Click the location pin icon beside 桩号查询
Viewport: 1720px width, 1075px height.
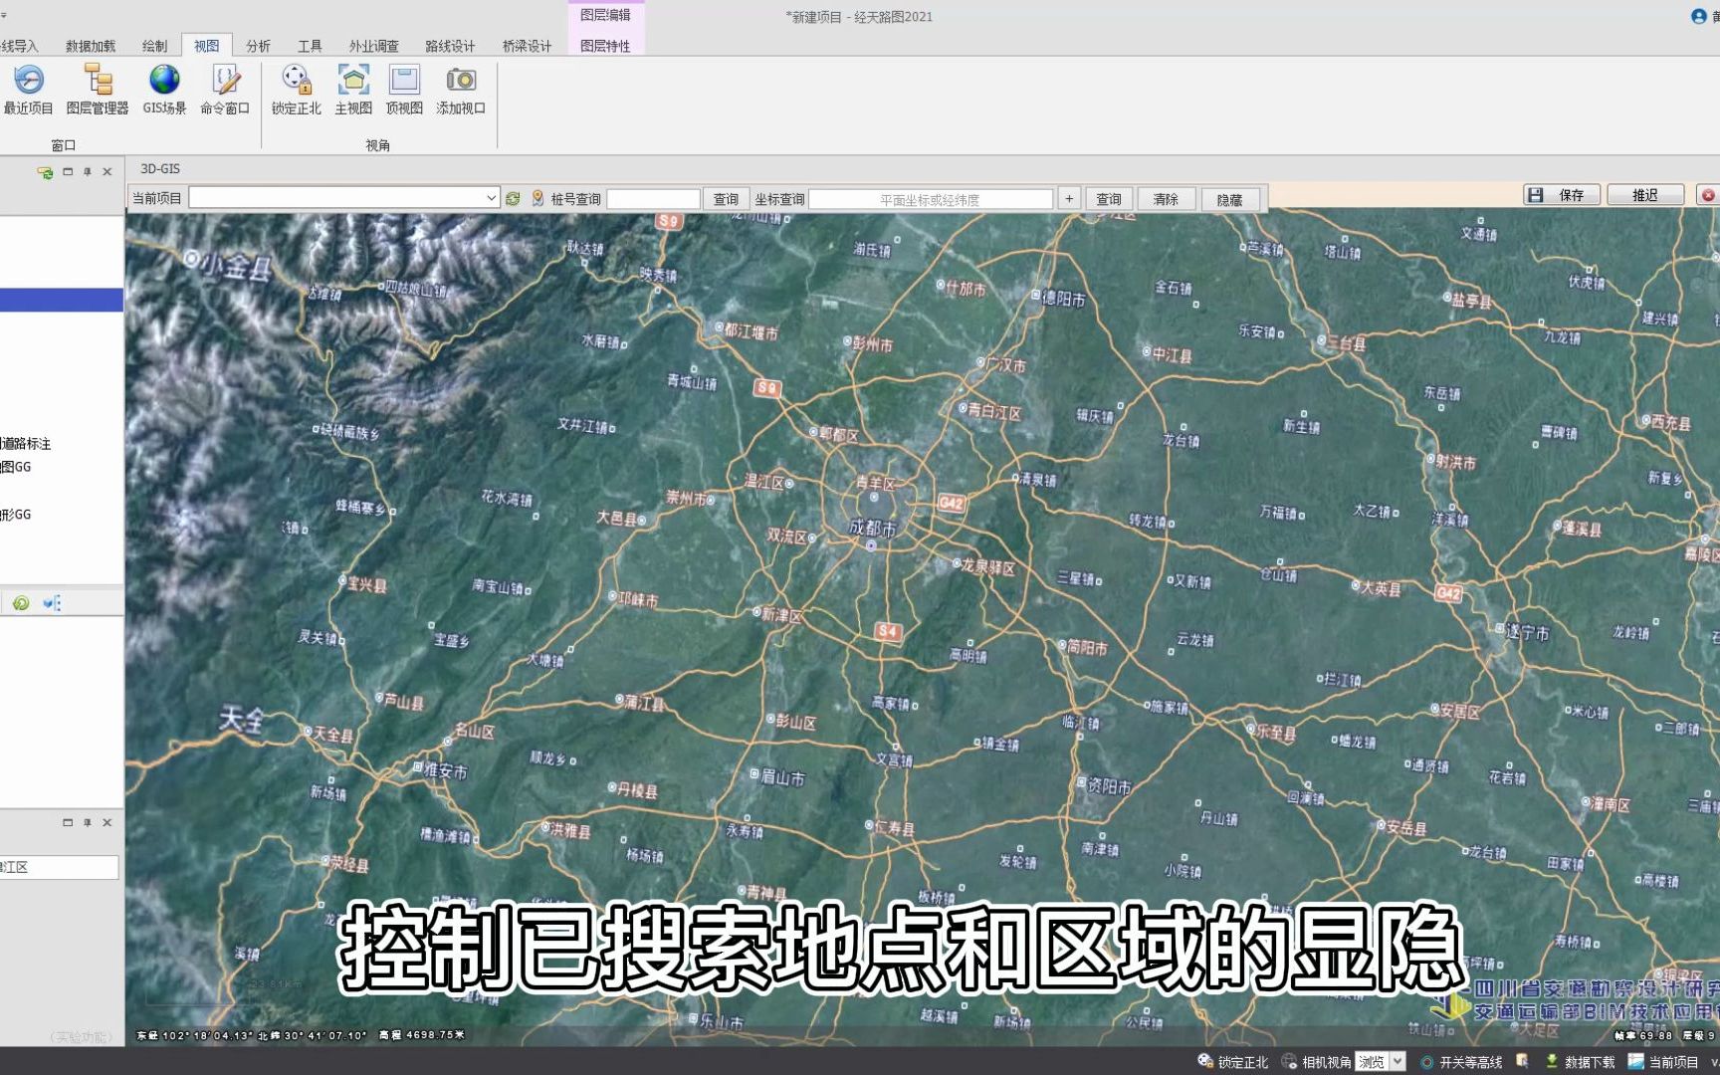point(537,198)
